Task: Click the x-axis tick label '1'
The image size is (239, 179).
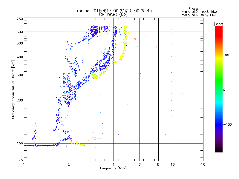Action: point(24,164)
